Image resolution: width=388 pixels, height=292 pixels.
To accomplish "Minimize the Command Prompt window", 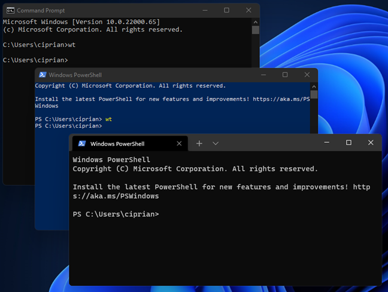I will point(205,10).
